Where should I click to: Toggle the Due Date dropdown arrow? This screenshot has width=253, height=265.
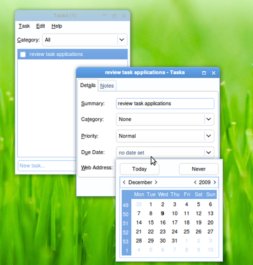[x=209, y=152]
